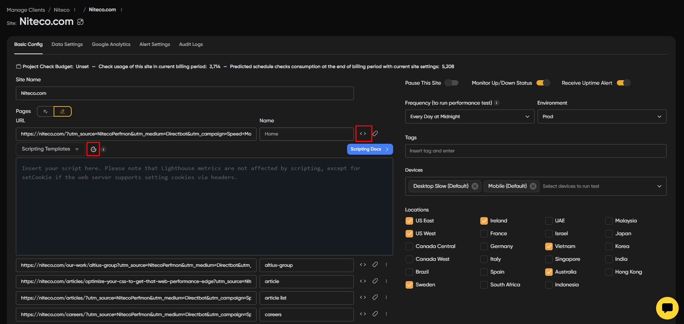Check the South Africa location

pyautogui.click(x=484, y=285)
